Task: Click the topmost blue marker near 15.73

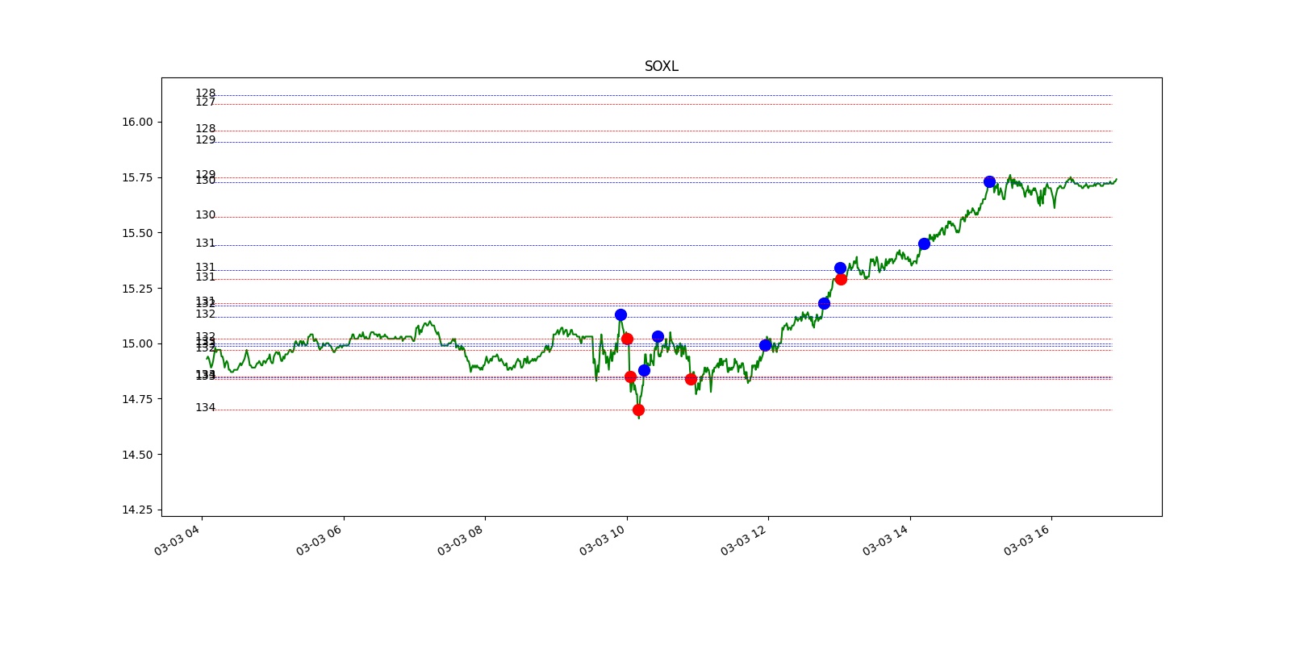Action: pyautogui.click(x=989, y=181)
